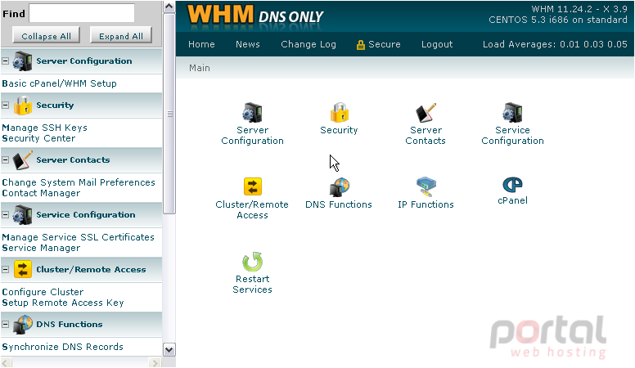Click the WHM 11.24.2 version text
The width and height of the screenshot is (635, 368).
click(579, 9)
